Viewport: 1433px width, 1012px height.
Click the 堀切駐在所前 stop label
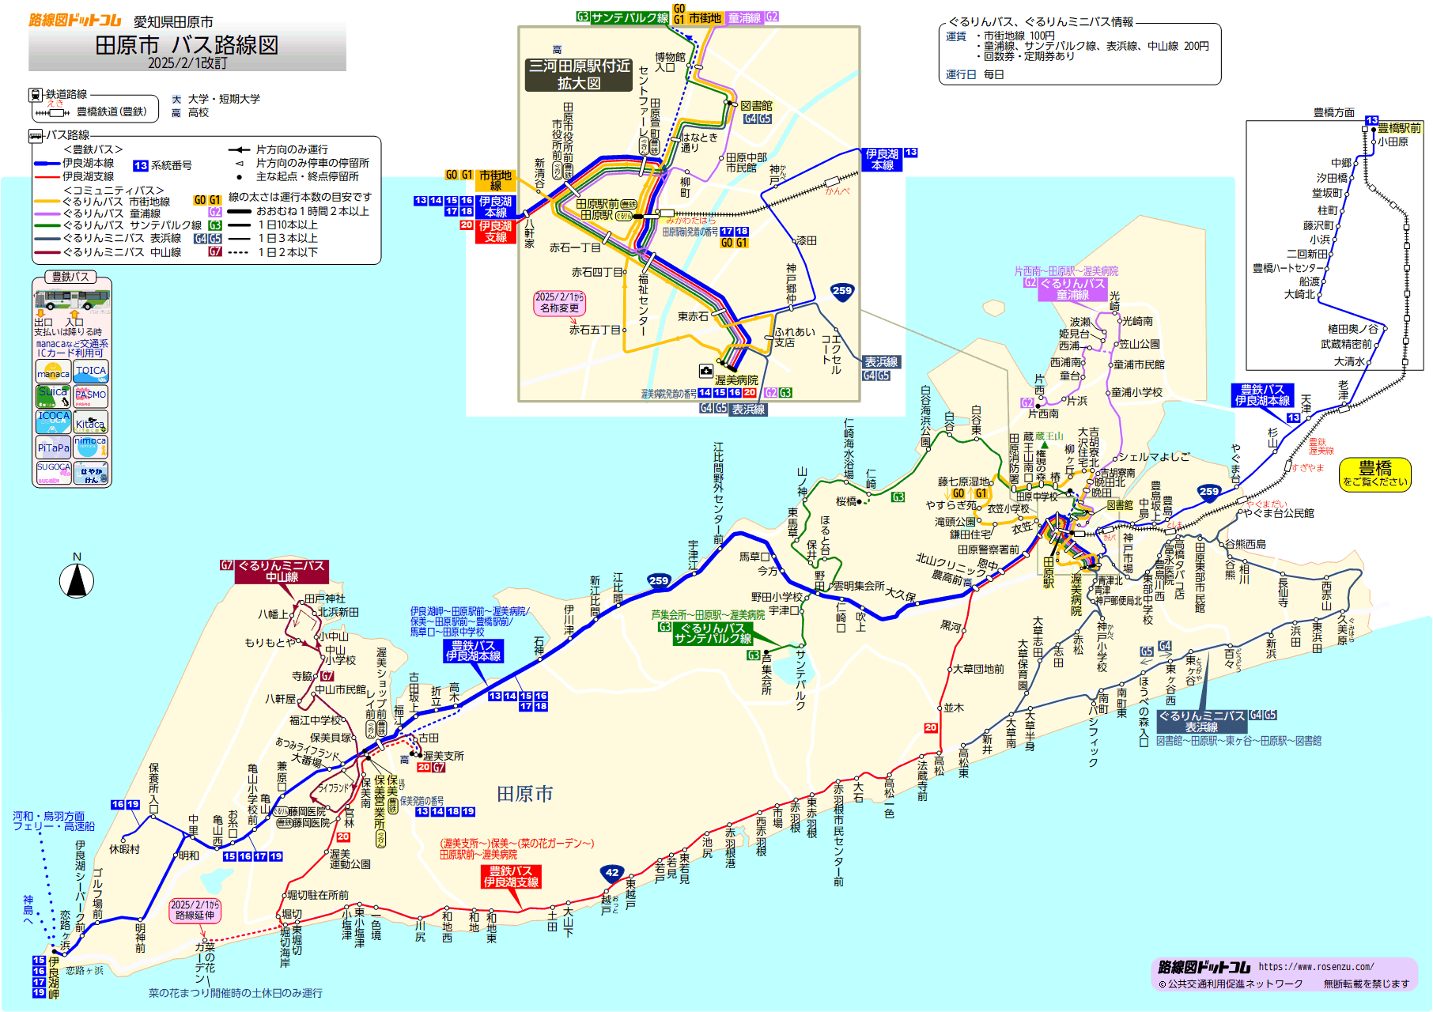click(x=318, y=895)
